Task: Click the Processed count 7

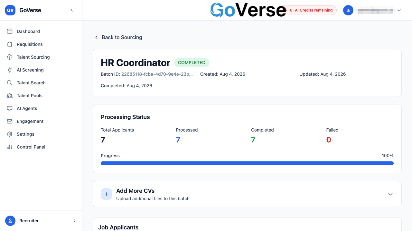Action: (178, 140)
